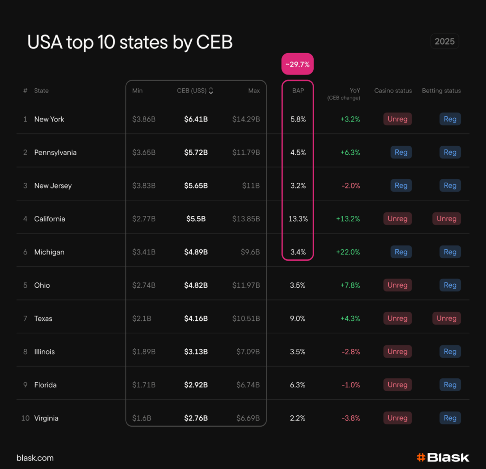Click the ~29.7% pink highlight badge
Viewport: 486px width, 469px height.
(298, 64)
